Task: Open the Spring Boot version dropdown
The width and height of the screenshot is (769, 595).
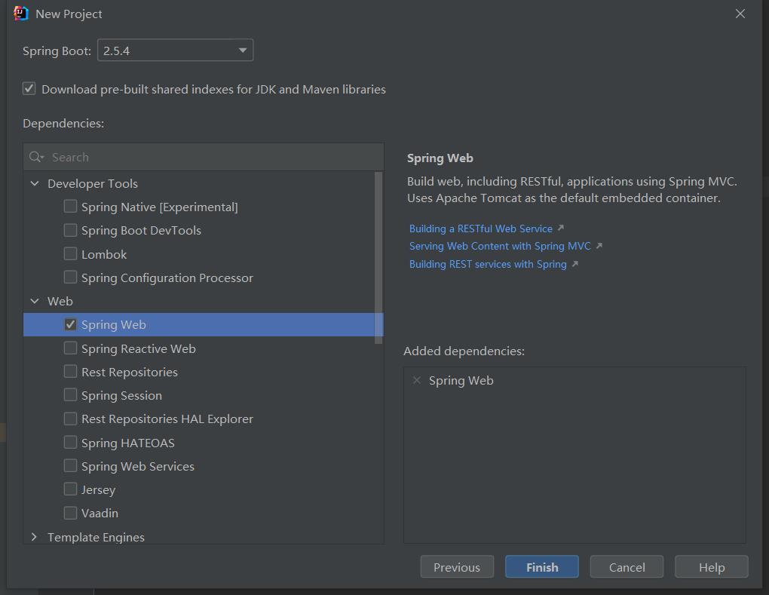Action: (242, 51)
